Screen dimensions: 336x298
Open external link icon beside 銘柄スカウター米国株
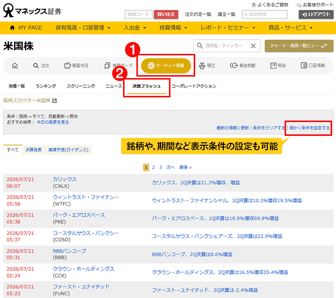point(55,100)
